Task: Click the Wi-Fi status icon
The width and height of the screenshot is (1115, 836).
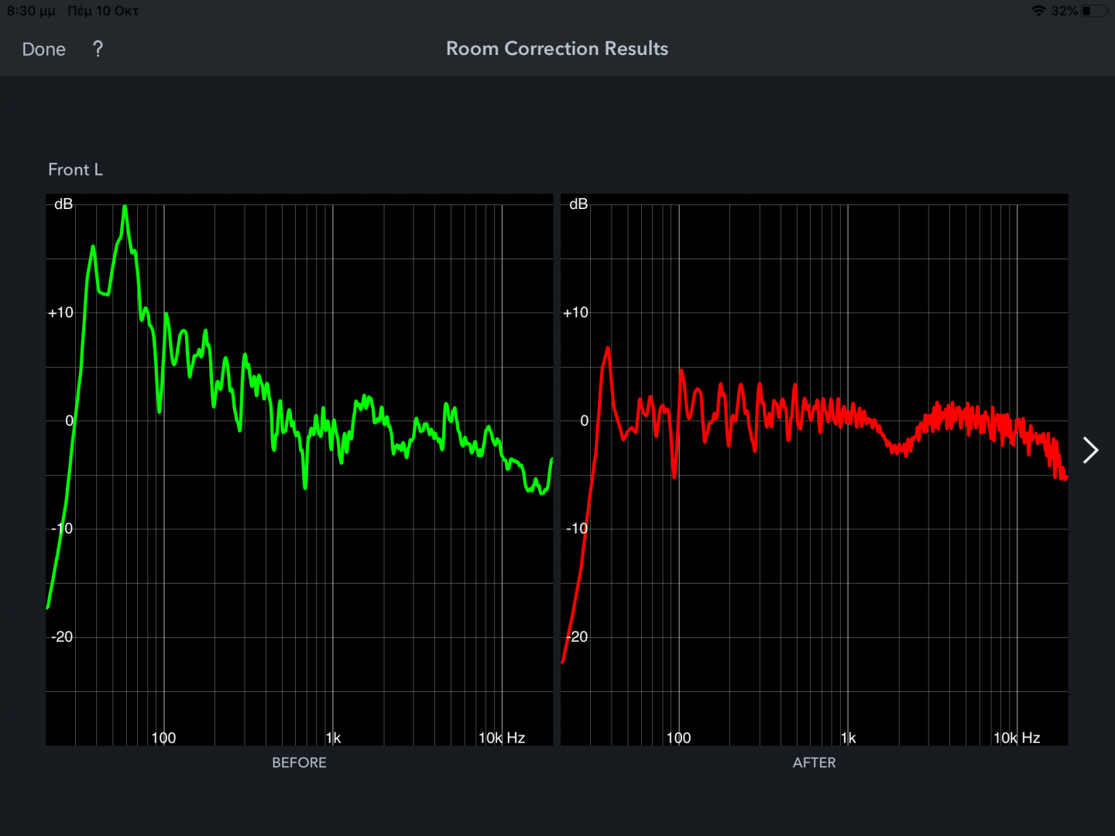Action: 1038,11
